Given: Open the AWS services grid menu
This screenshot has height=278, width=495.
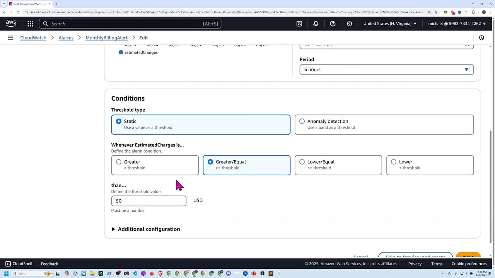Looking at the screenshot, I should (x=30, y=24).
